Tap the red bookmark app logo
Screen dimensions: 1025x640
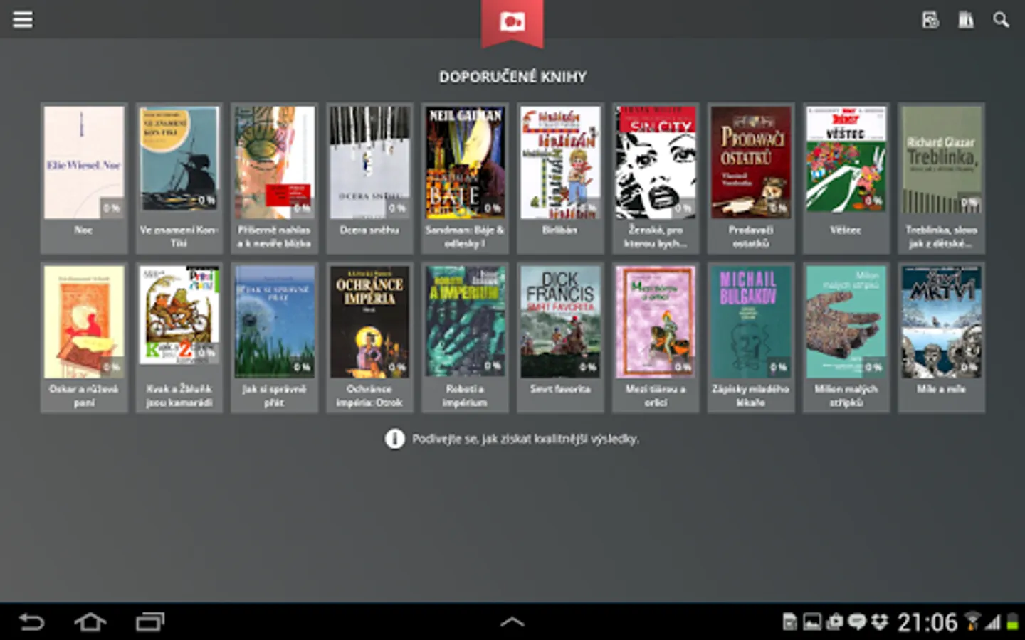pyautogui.click(x=512, y=23)
